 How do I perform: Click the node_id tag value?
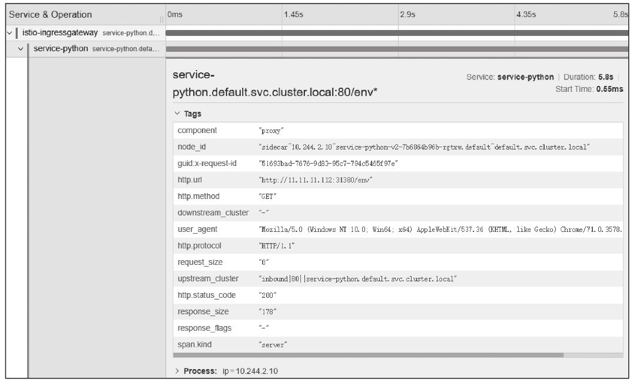pos(424,147)
